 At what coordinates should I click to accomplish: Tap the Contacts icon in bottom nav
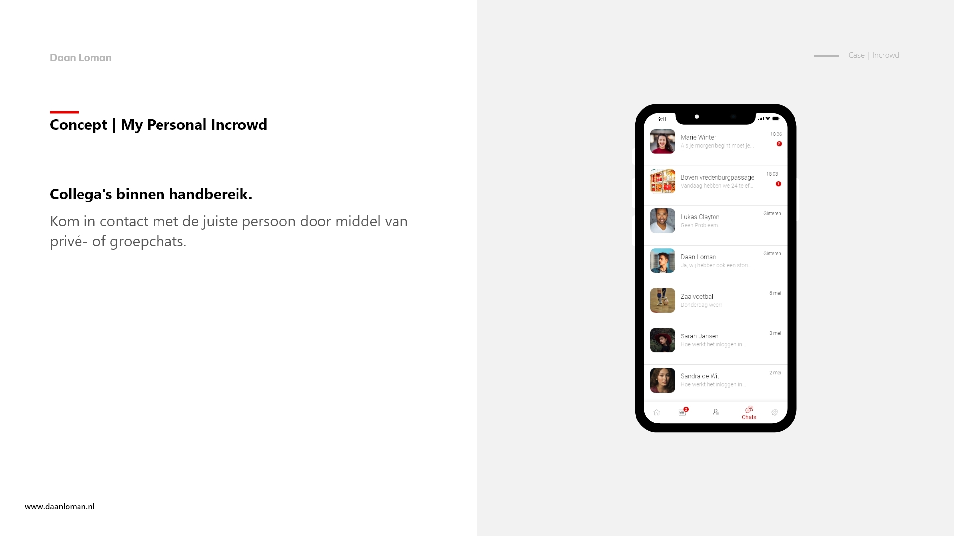[715, 411]
